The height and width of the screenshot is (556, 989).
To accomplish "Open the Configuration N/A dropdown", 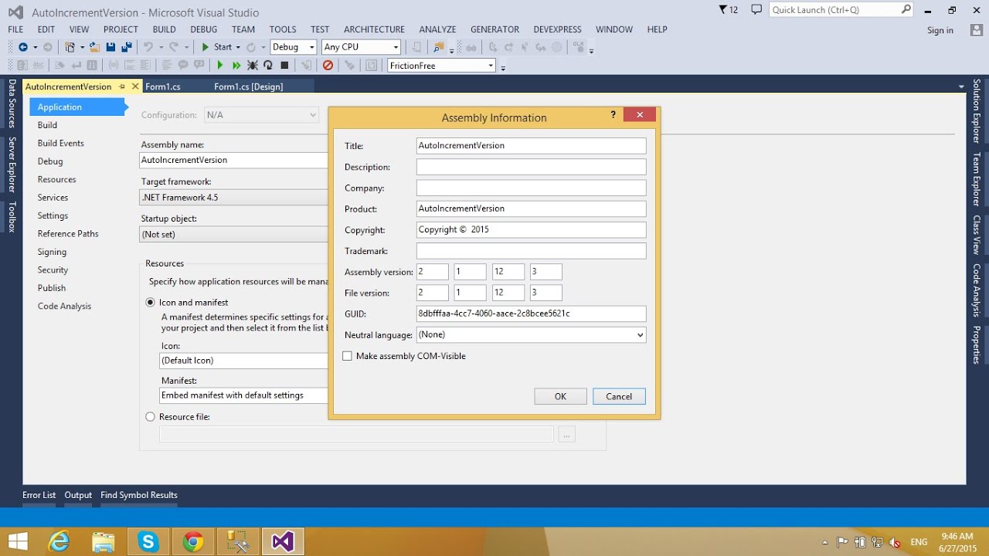I will click(261, 114).
